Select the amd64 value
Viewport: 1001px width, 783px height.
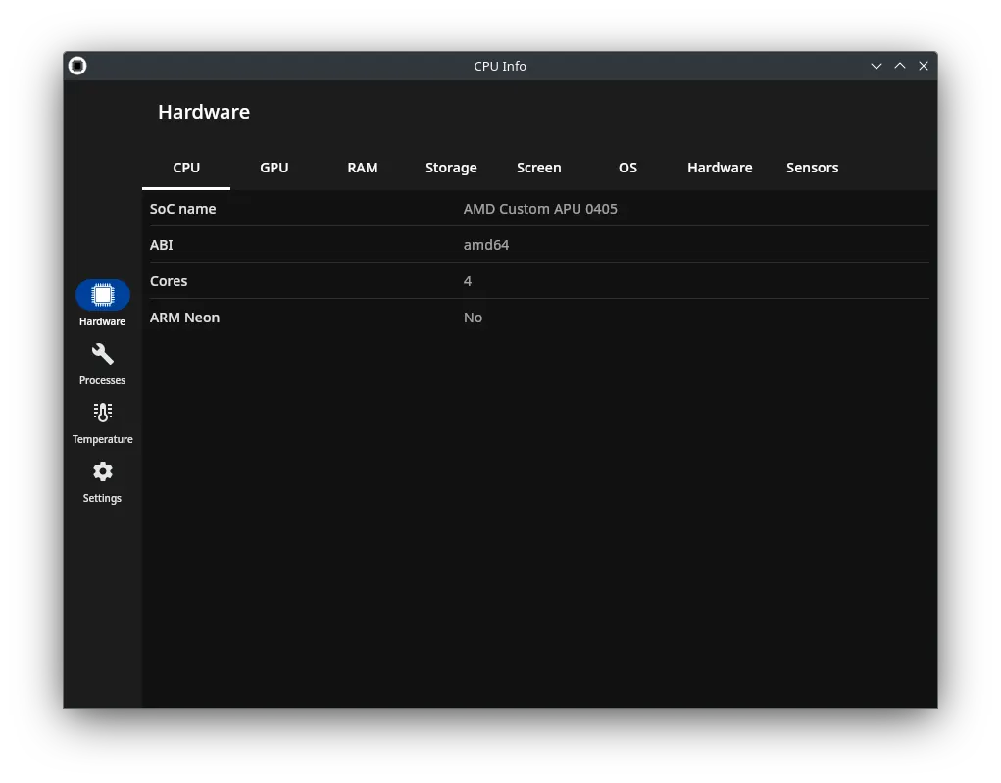[486, 245]
